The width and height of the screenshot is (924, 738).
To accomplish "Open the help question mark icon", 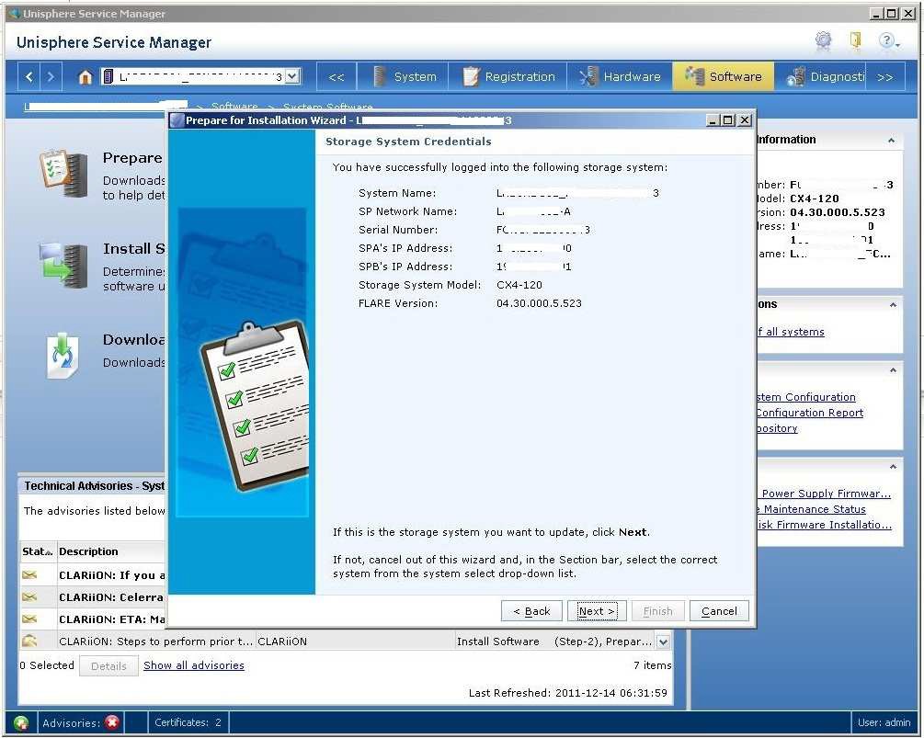I will 887,40.
